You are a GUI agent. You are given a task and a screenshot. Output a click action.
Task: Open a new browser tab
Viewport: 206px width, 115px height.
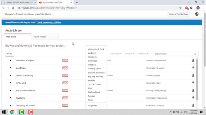tap(77, 3)
